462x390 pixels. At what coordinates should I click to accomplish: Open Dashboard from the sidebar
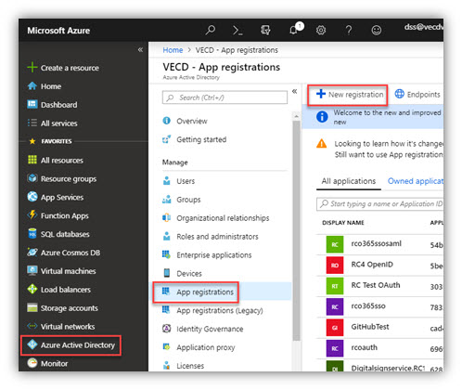pyautogui.click(x=52, y=105)
